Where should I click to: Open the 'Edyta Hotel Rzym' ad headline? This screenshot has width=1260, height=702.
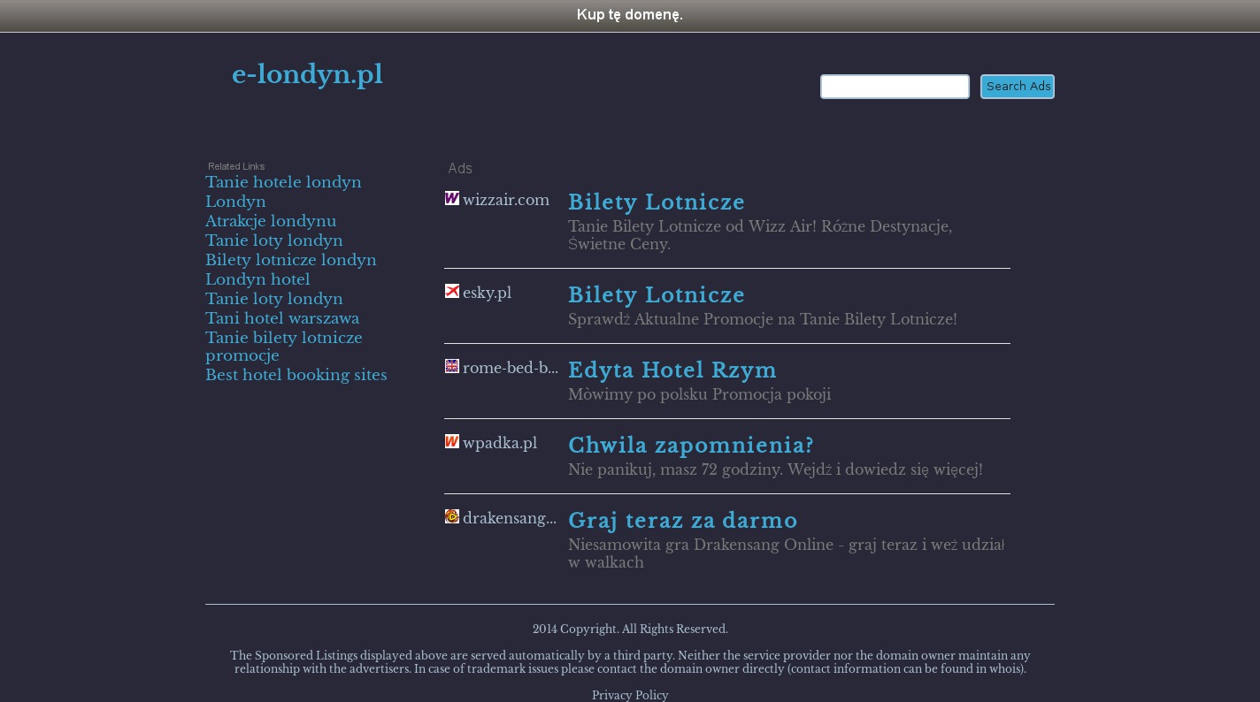(x=672, y=370)
